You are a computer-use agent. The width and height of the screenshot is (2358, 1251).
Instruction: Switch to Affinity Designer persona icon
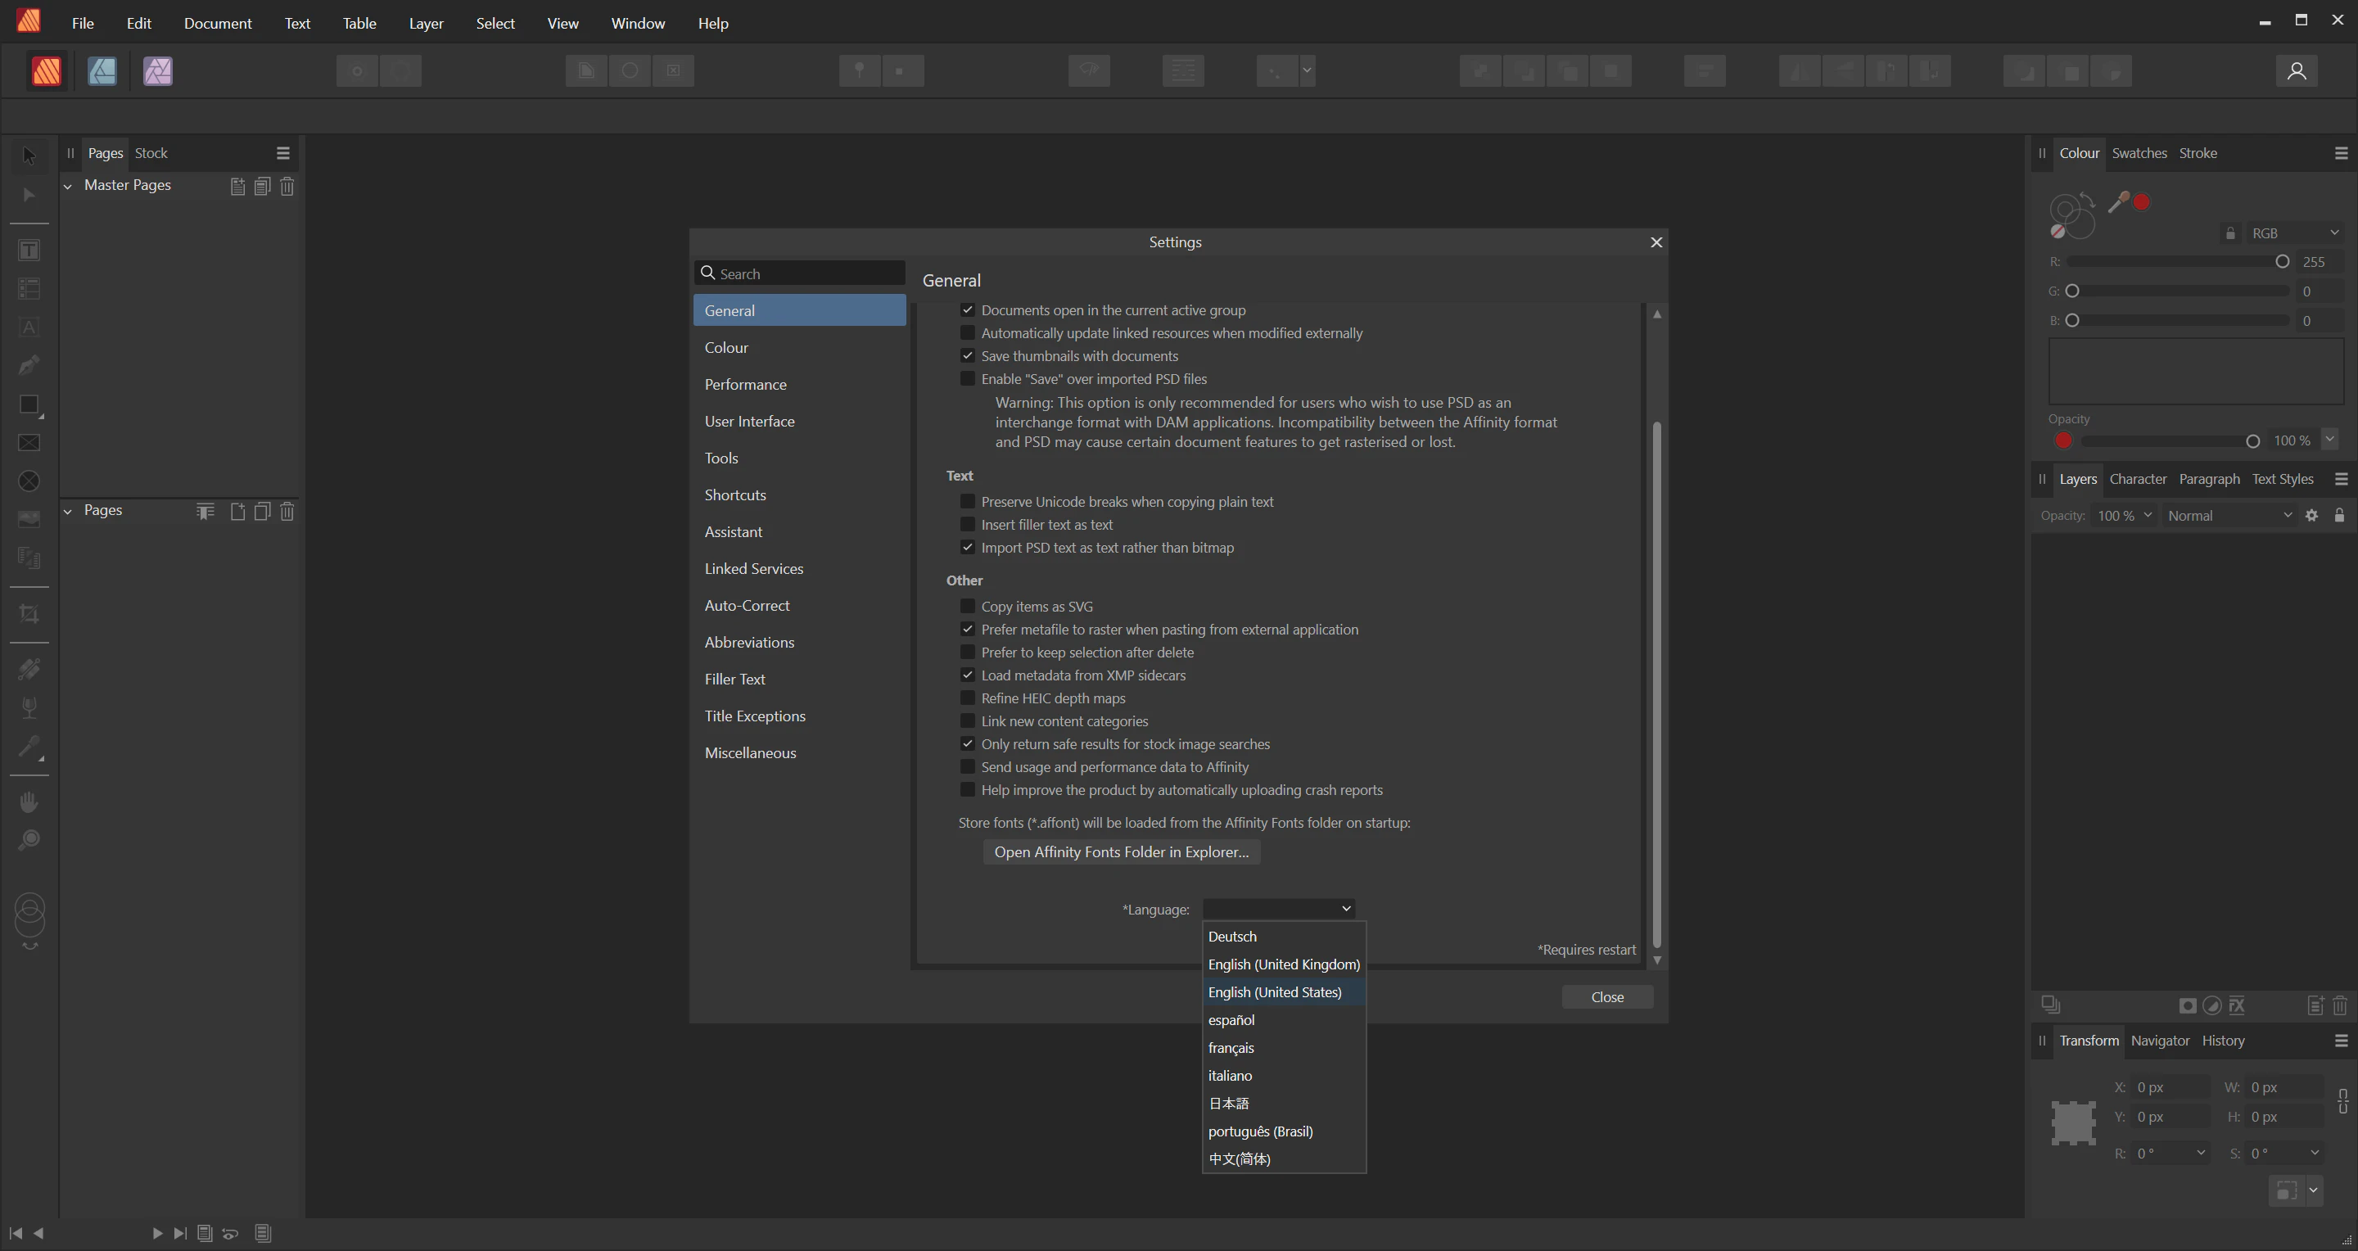[x=102, y=71]
